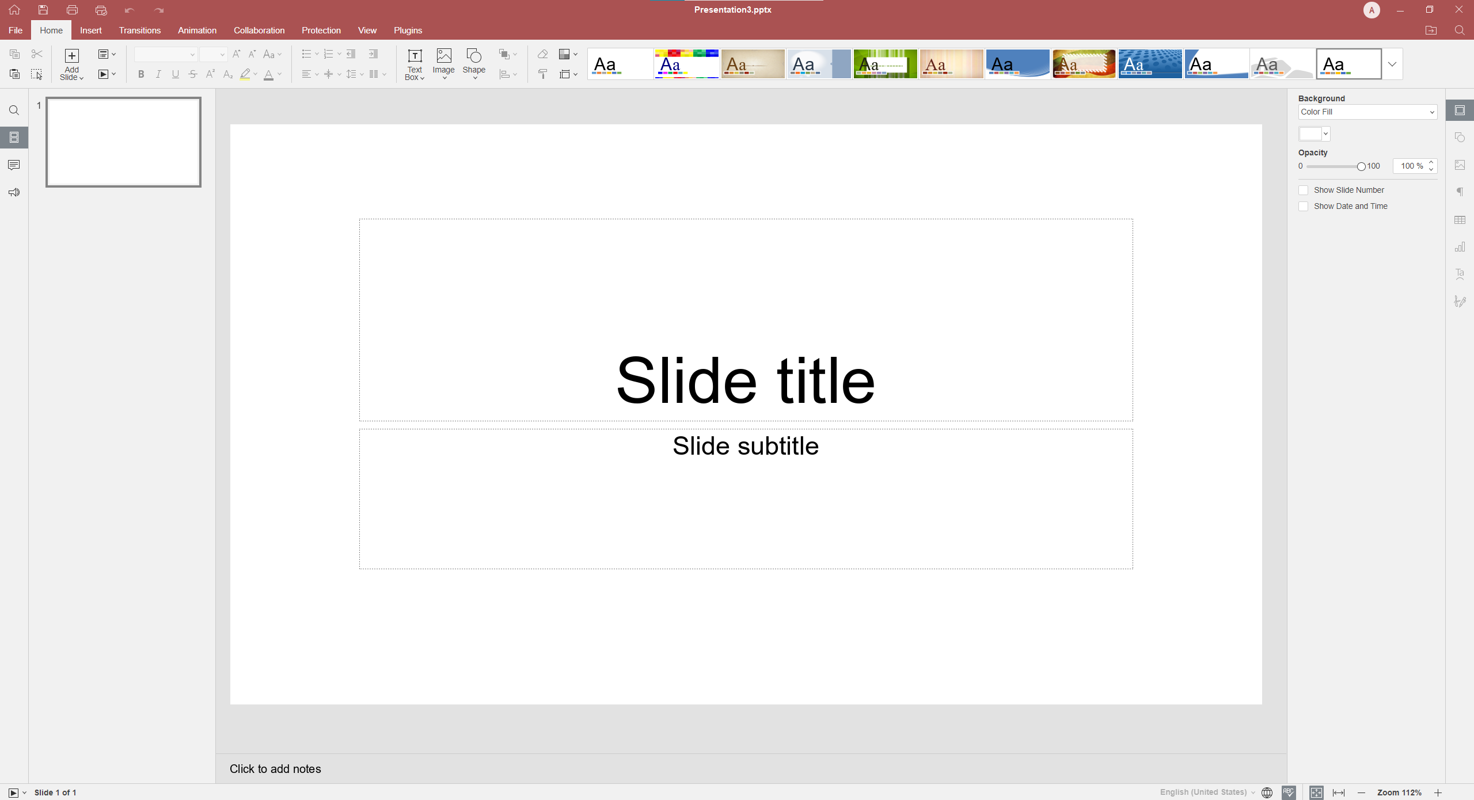This screenshot has height=800, width=1474.
Task: Expand the themes gallery
Action: point(1392,64)
